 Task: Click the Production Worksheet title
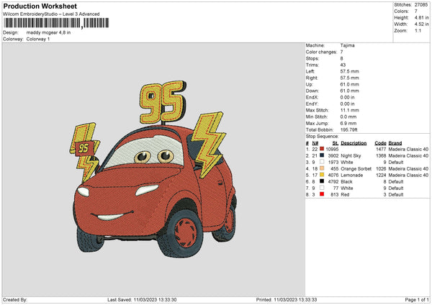tap(40, 6)
